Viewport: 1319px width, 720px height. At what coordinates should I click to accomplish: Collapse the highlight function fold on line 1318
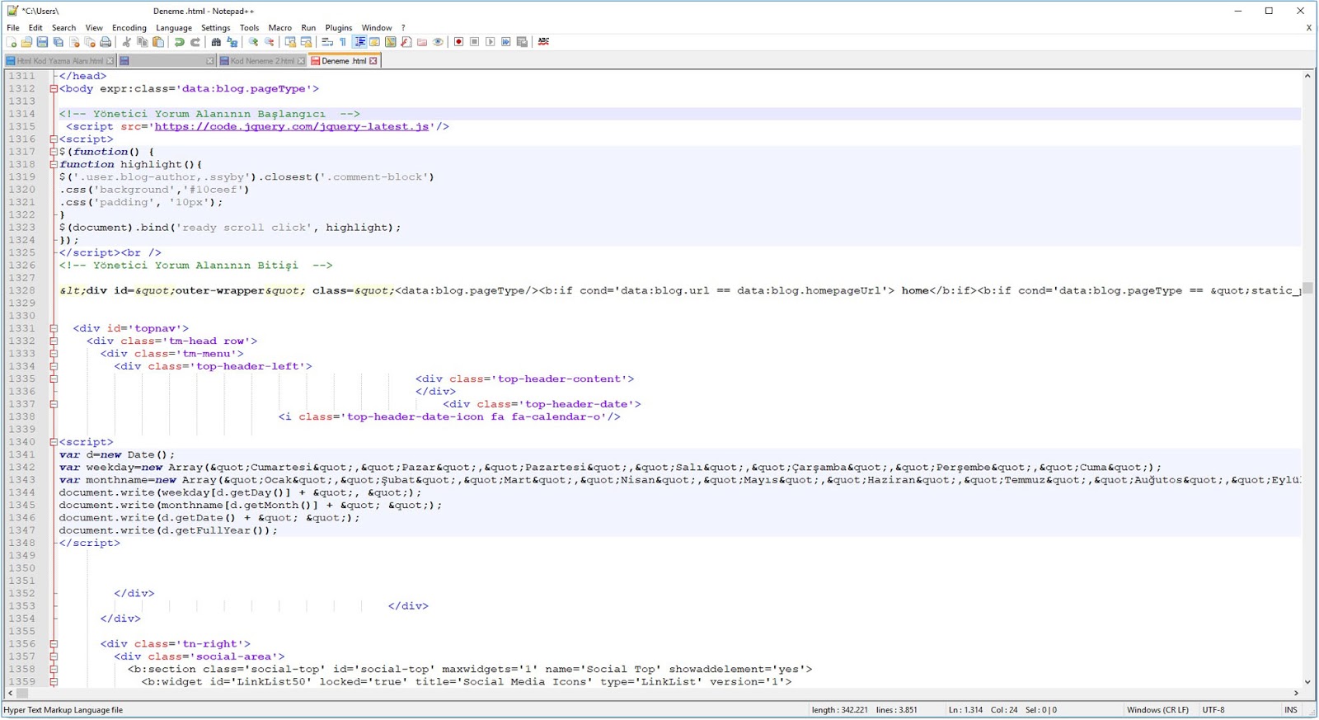[54, 164]
